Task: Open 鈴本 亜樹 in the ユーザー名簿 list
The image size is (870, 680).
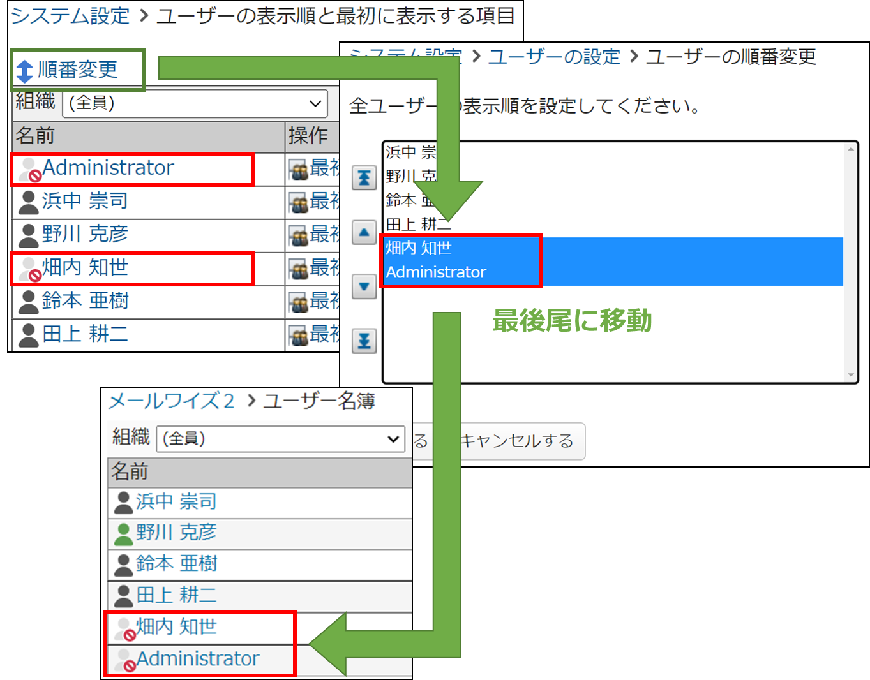Action: click(x=176, y=563)
